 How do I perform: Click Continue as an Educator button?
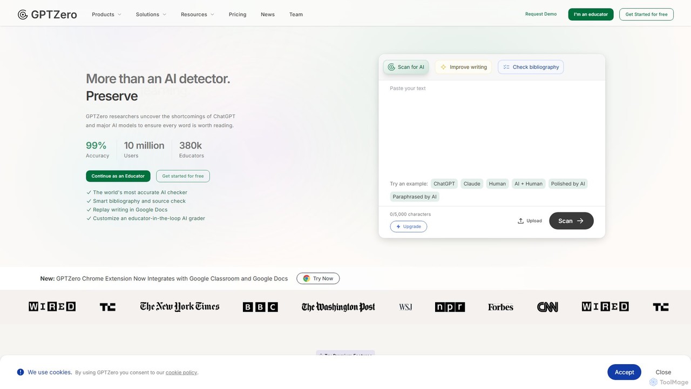pos(118,176)
